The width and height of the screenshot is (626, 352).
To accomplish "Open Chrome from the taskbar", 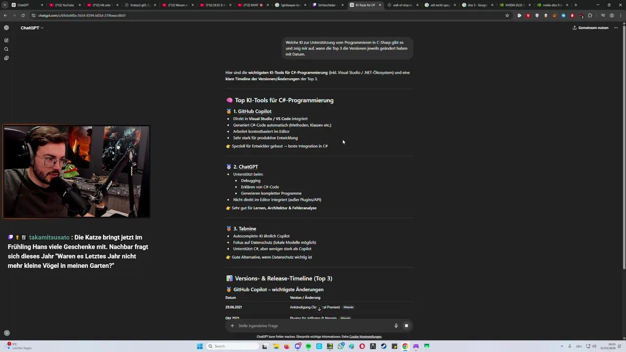I will point(405,346).
